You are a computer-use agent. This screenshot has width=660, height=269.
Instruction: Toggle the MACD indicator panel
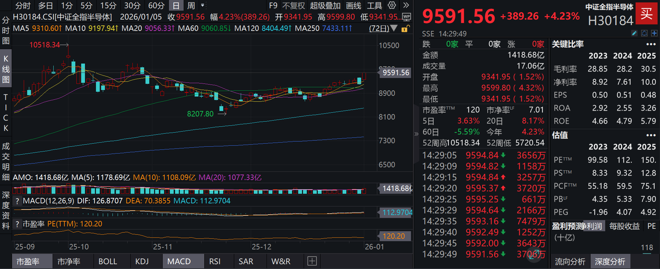(179, 261)
